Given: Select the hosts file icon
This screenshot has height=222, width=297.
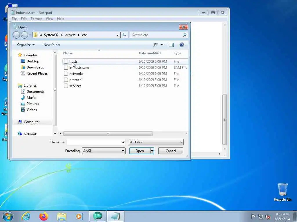Looking at the screenshot, I should click(x=66, y=61).
